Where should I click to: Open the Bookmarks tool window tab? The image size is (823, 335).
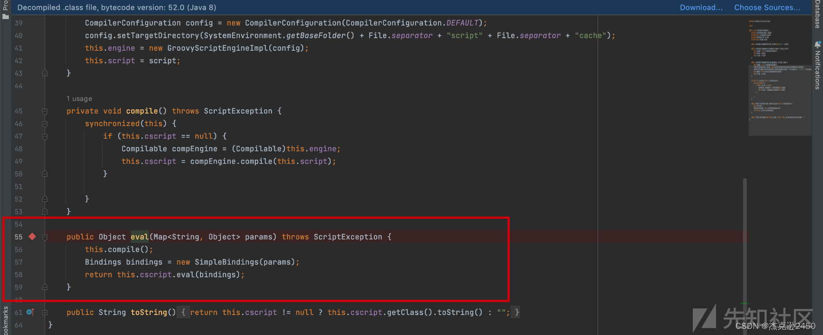[x=5, y=321]
